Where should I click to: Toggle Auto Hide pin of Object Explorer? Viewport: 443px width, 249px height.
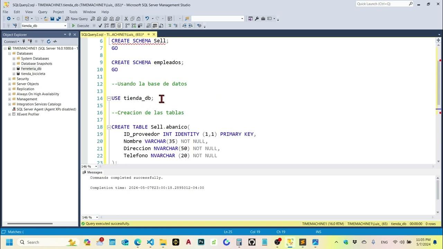(x=70, y=35)
